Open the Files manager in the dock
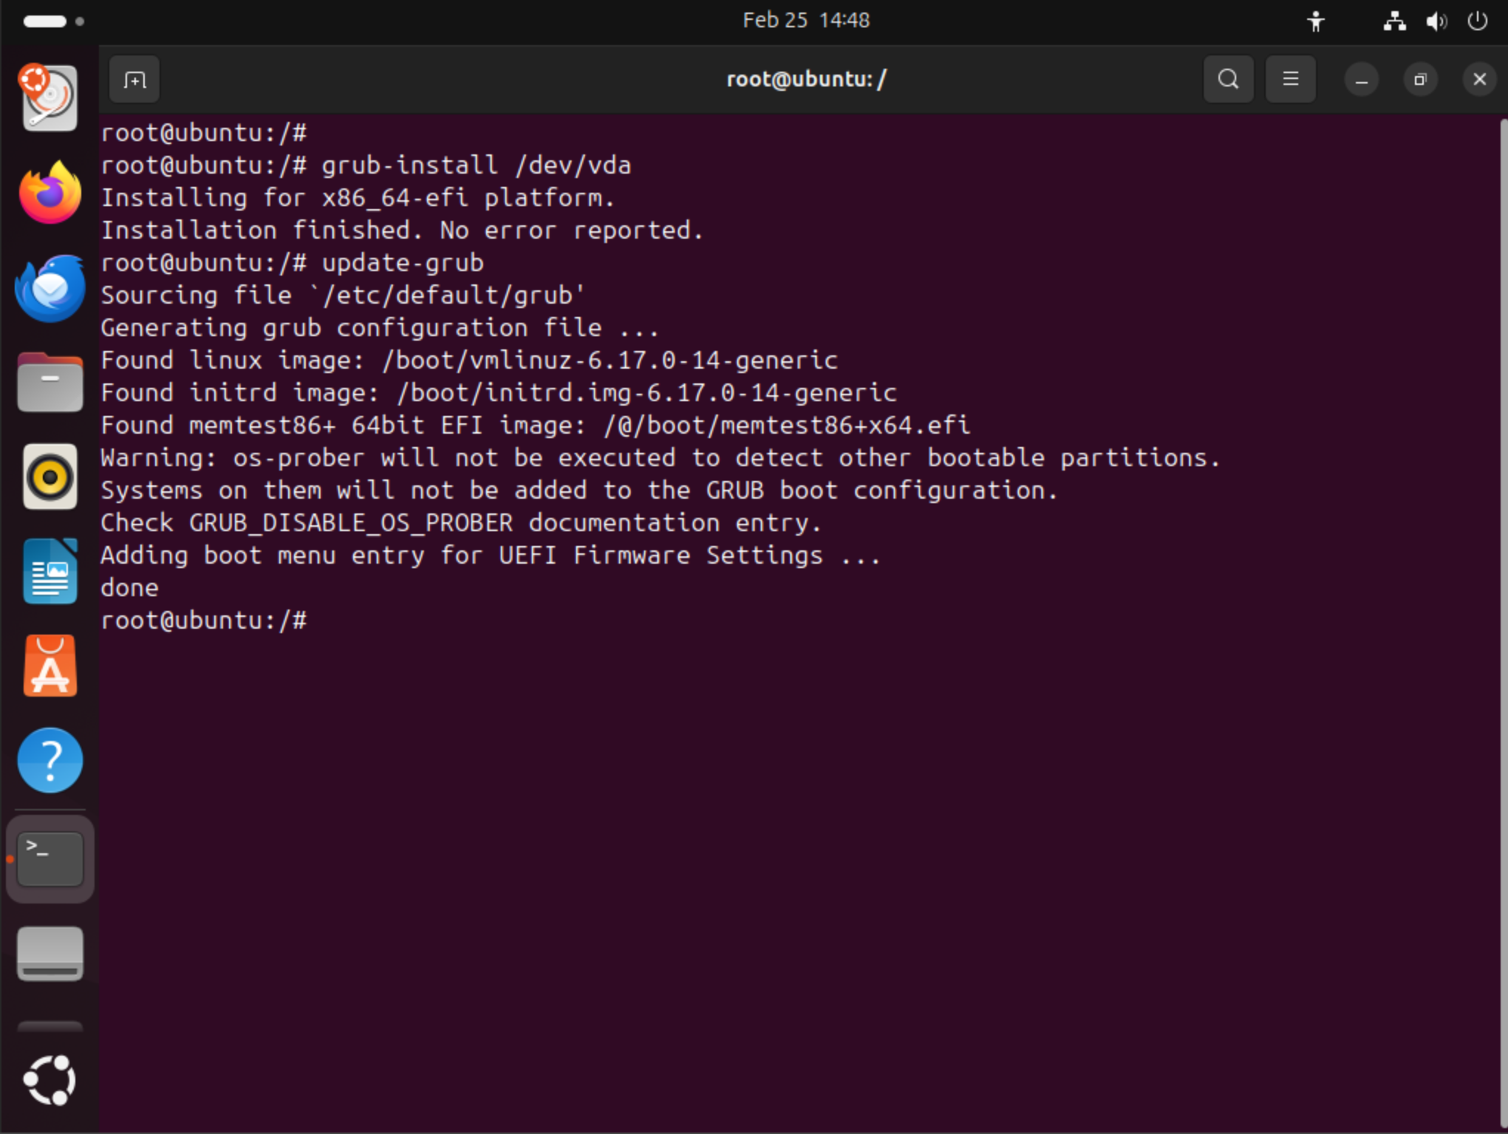Image resolution: width=1508 pixels, height=1134 pixels. (50, 382)
